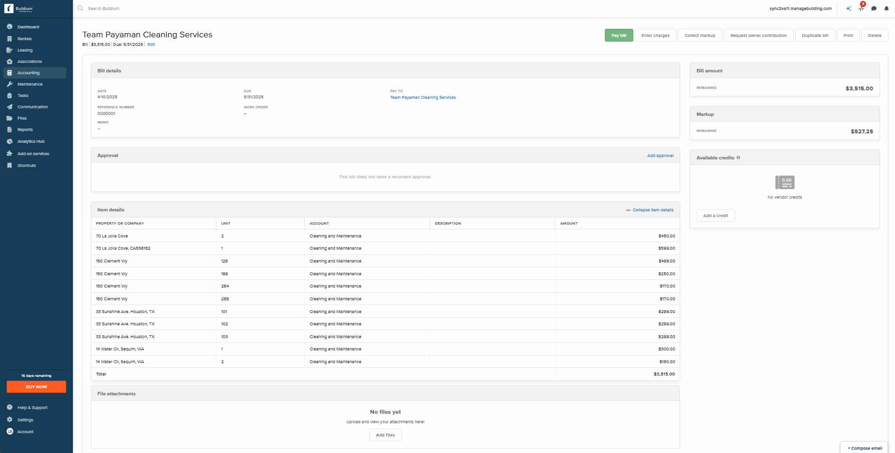This screenshot has height=453, width=895.
Task: Click the Rentals building icon
Action: click(x=9, y=39)
